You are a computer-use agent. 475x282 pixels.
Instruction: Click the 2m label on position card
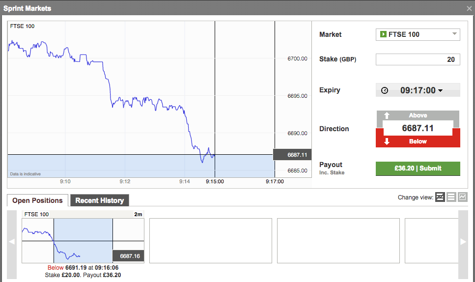(x=138, y=214)
